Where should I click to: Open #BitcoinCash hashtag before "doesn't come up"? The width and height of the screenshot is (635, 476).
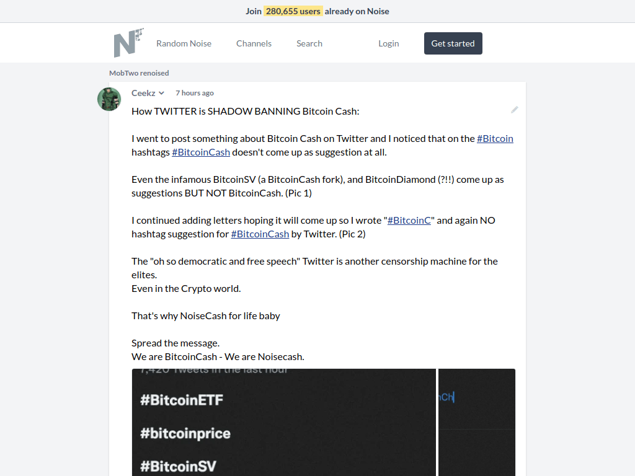pos(201,152)
